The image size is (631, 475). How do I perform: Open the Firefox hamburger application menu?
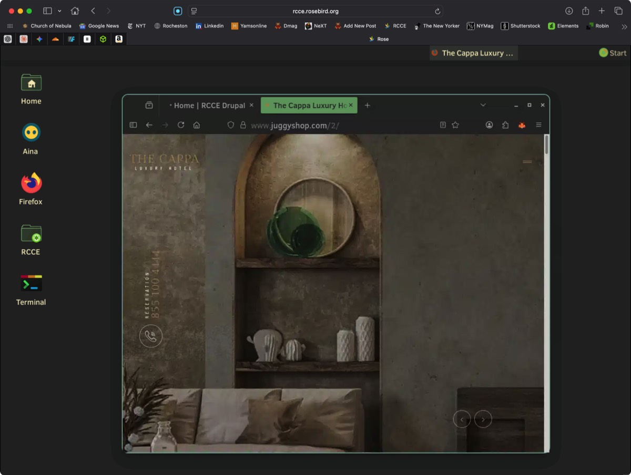538,125
